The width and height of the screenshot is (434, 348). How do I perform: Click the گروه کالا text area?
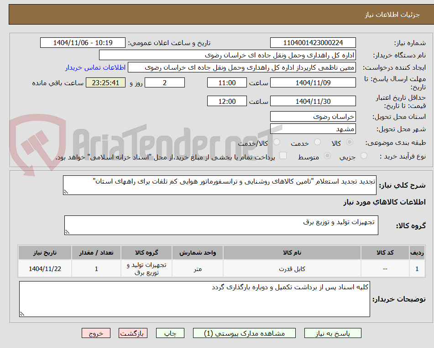[221, 225]
